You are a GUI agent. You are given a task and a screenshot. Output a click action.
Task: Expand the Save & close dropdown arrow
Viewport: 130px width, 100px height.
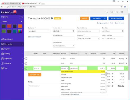pyautogui.click(x=105, y=18)
